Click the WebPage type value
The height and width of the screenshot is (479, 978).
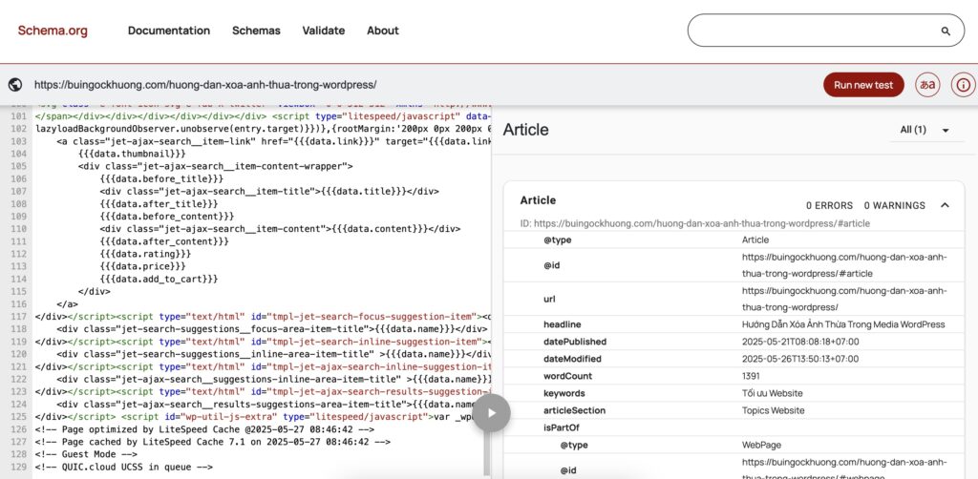(x=761, y=446)
